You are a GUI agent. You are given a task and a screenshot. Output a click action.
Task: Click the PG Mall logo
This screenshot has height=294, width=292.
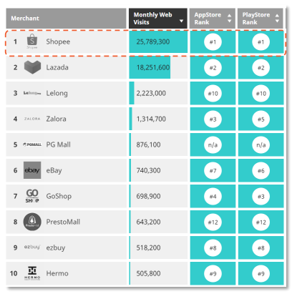32,144
